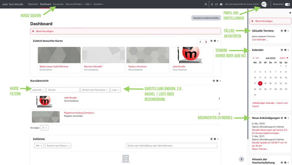
Task: Click Standard wiederherstellen button
Action: point(206,18)
